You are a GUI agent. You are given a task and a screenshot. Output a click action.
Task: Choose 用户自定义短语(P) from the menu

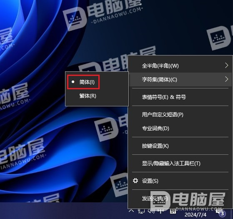pyautogui.click(x=180, y=114)
